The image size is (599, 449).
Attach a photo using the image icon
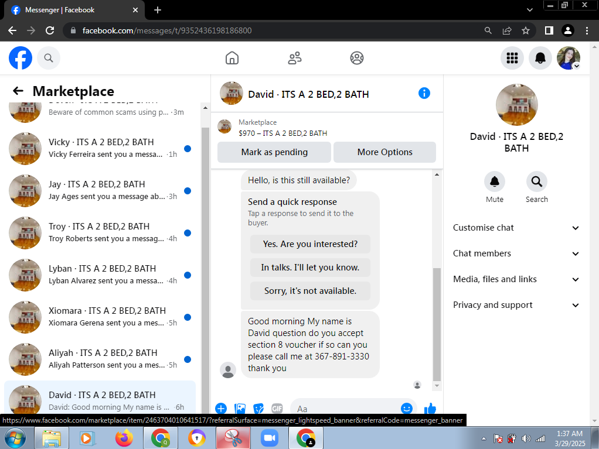pyautogui.click(x=240, y=409)
